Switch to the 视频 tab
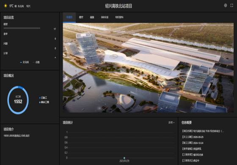 [92, 17]
